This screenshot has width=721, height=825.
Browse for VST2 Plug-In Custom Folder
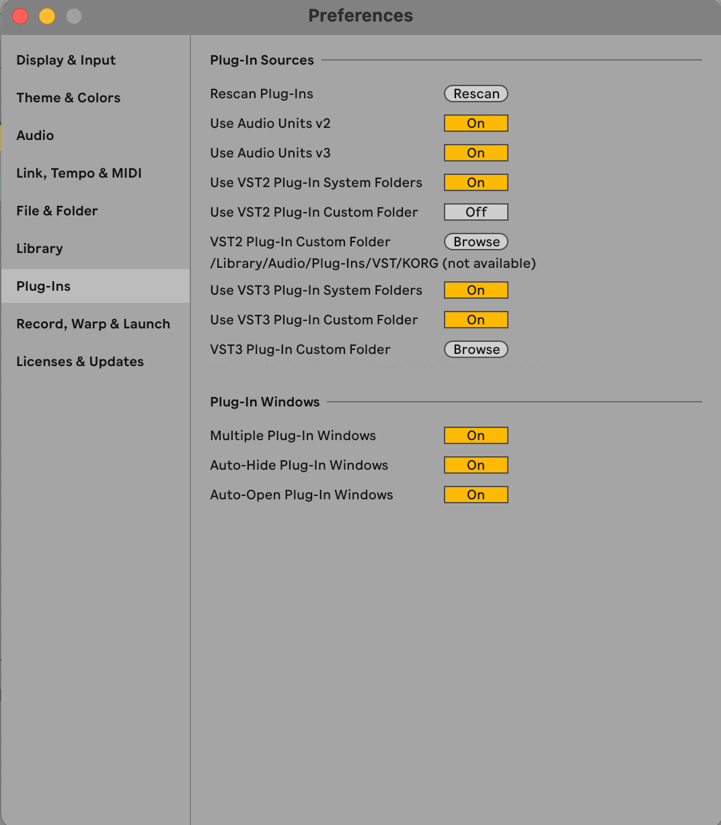click(x=476, y=242)
